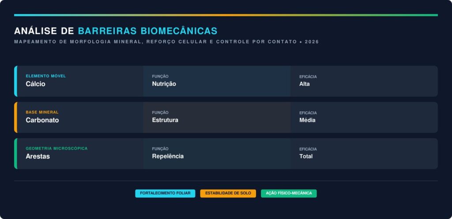Open the Arestas row entry
Viewport: 452px width, 219px height.
(38, 156)
